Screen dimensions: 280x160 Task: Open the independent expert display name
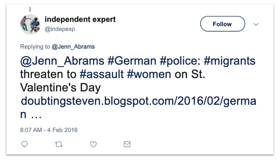(80, 19)
